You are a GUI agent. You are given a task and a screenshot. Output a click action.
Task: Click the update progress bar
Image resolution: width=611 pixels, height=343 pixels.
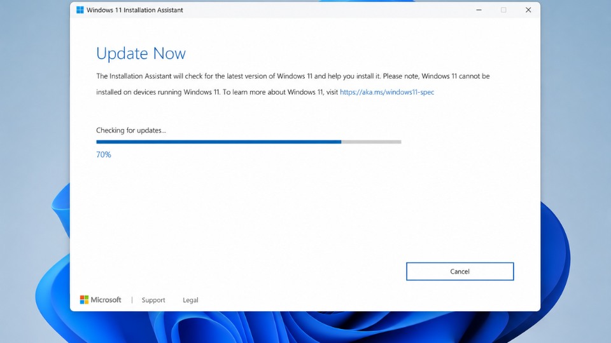[249, 142]
